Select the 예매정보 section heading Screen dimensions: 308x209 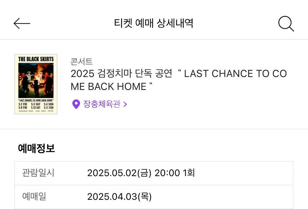pyautogui.click(x=36, y=148)
